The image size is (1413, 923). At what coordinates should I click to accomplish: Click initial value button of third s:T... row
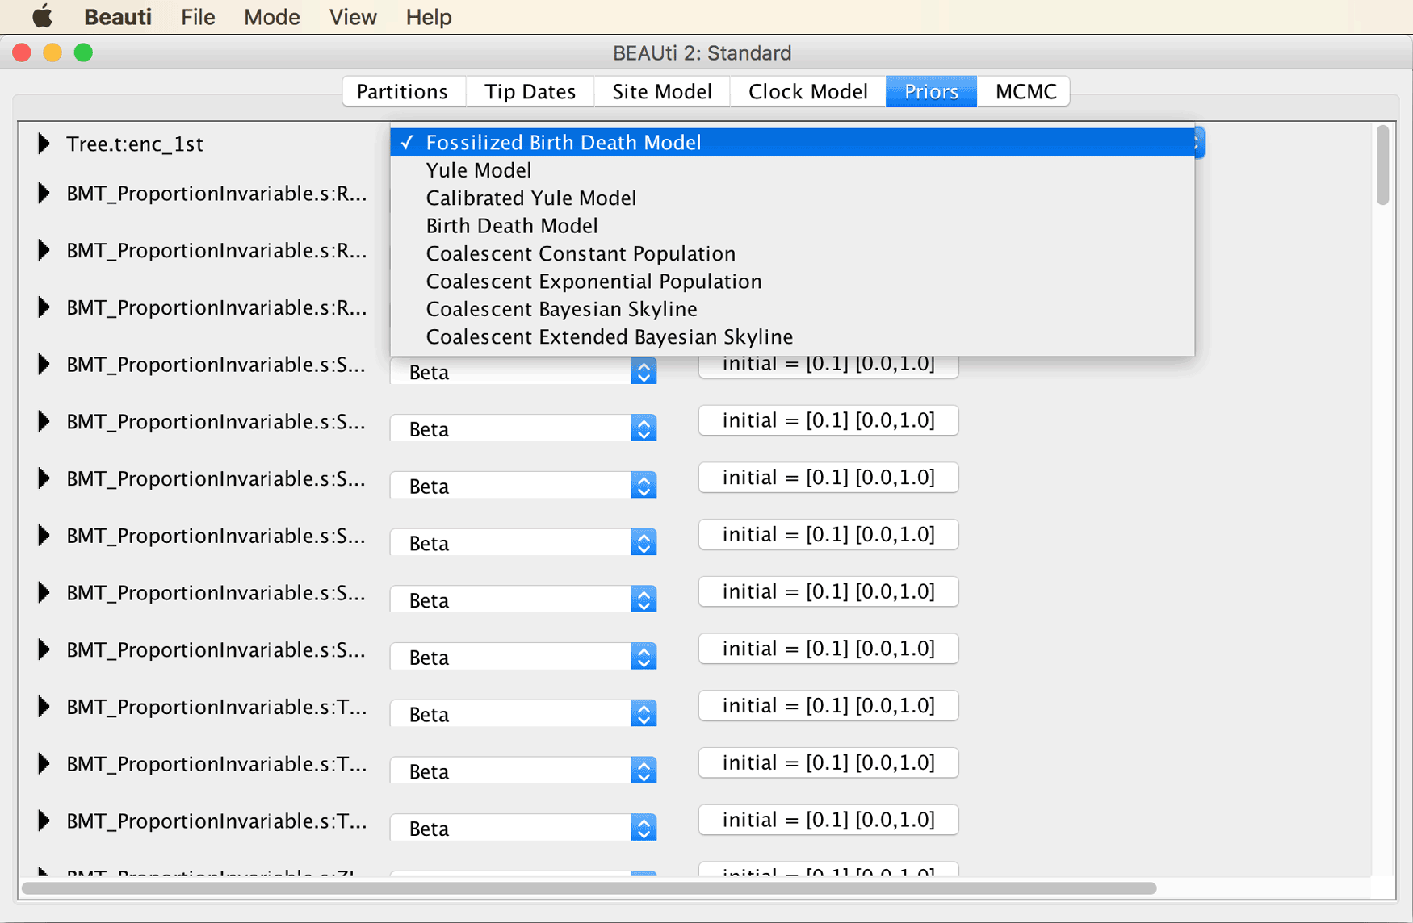point(828,820)
